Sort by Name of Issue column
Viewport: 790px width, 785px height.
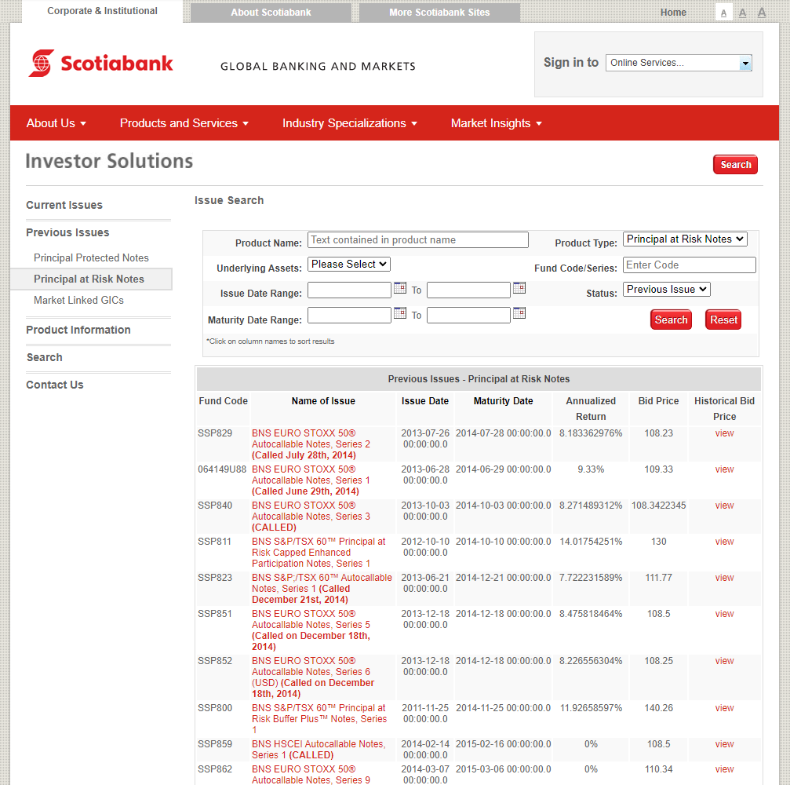pos(323,401)
